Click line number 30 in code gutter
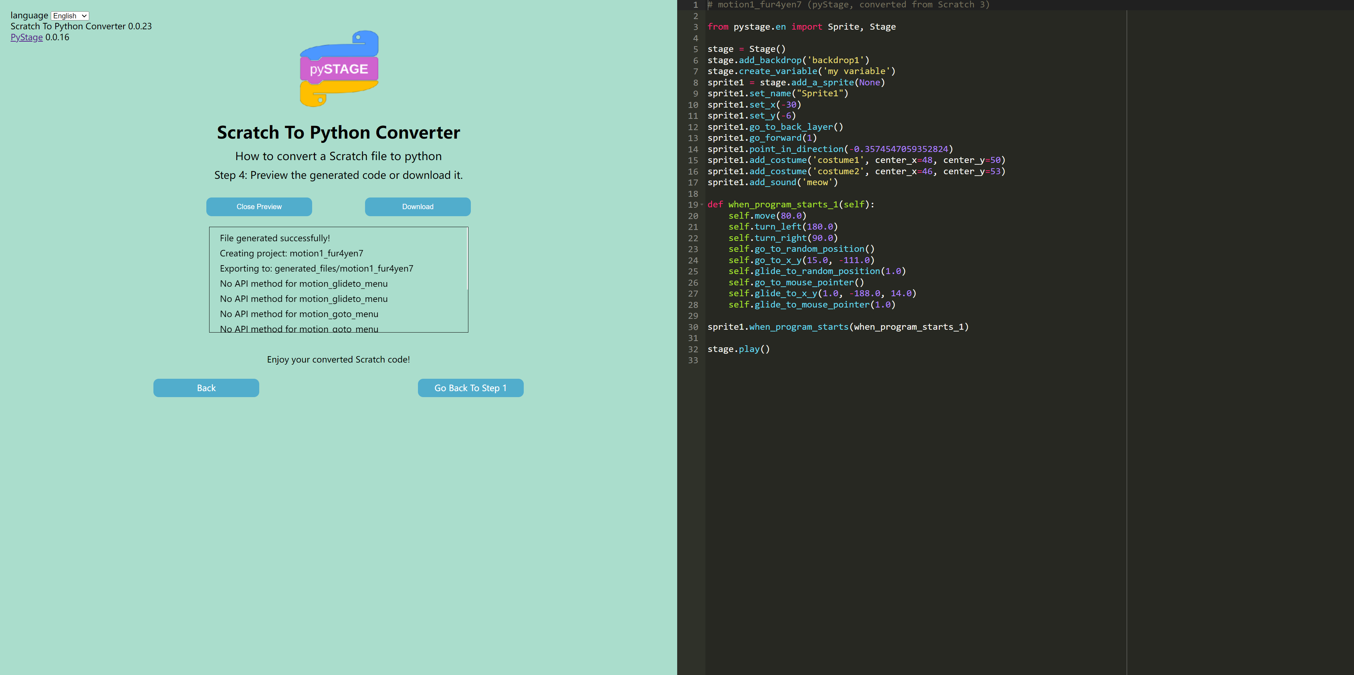This screenshot has height=675, width=1354. tap(693, 327)
